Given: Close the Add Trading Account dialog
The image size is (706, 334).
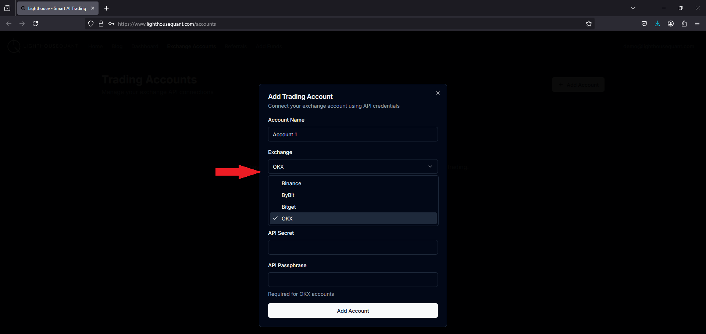Looking at the screenshot, I should pos(438,93).
